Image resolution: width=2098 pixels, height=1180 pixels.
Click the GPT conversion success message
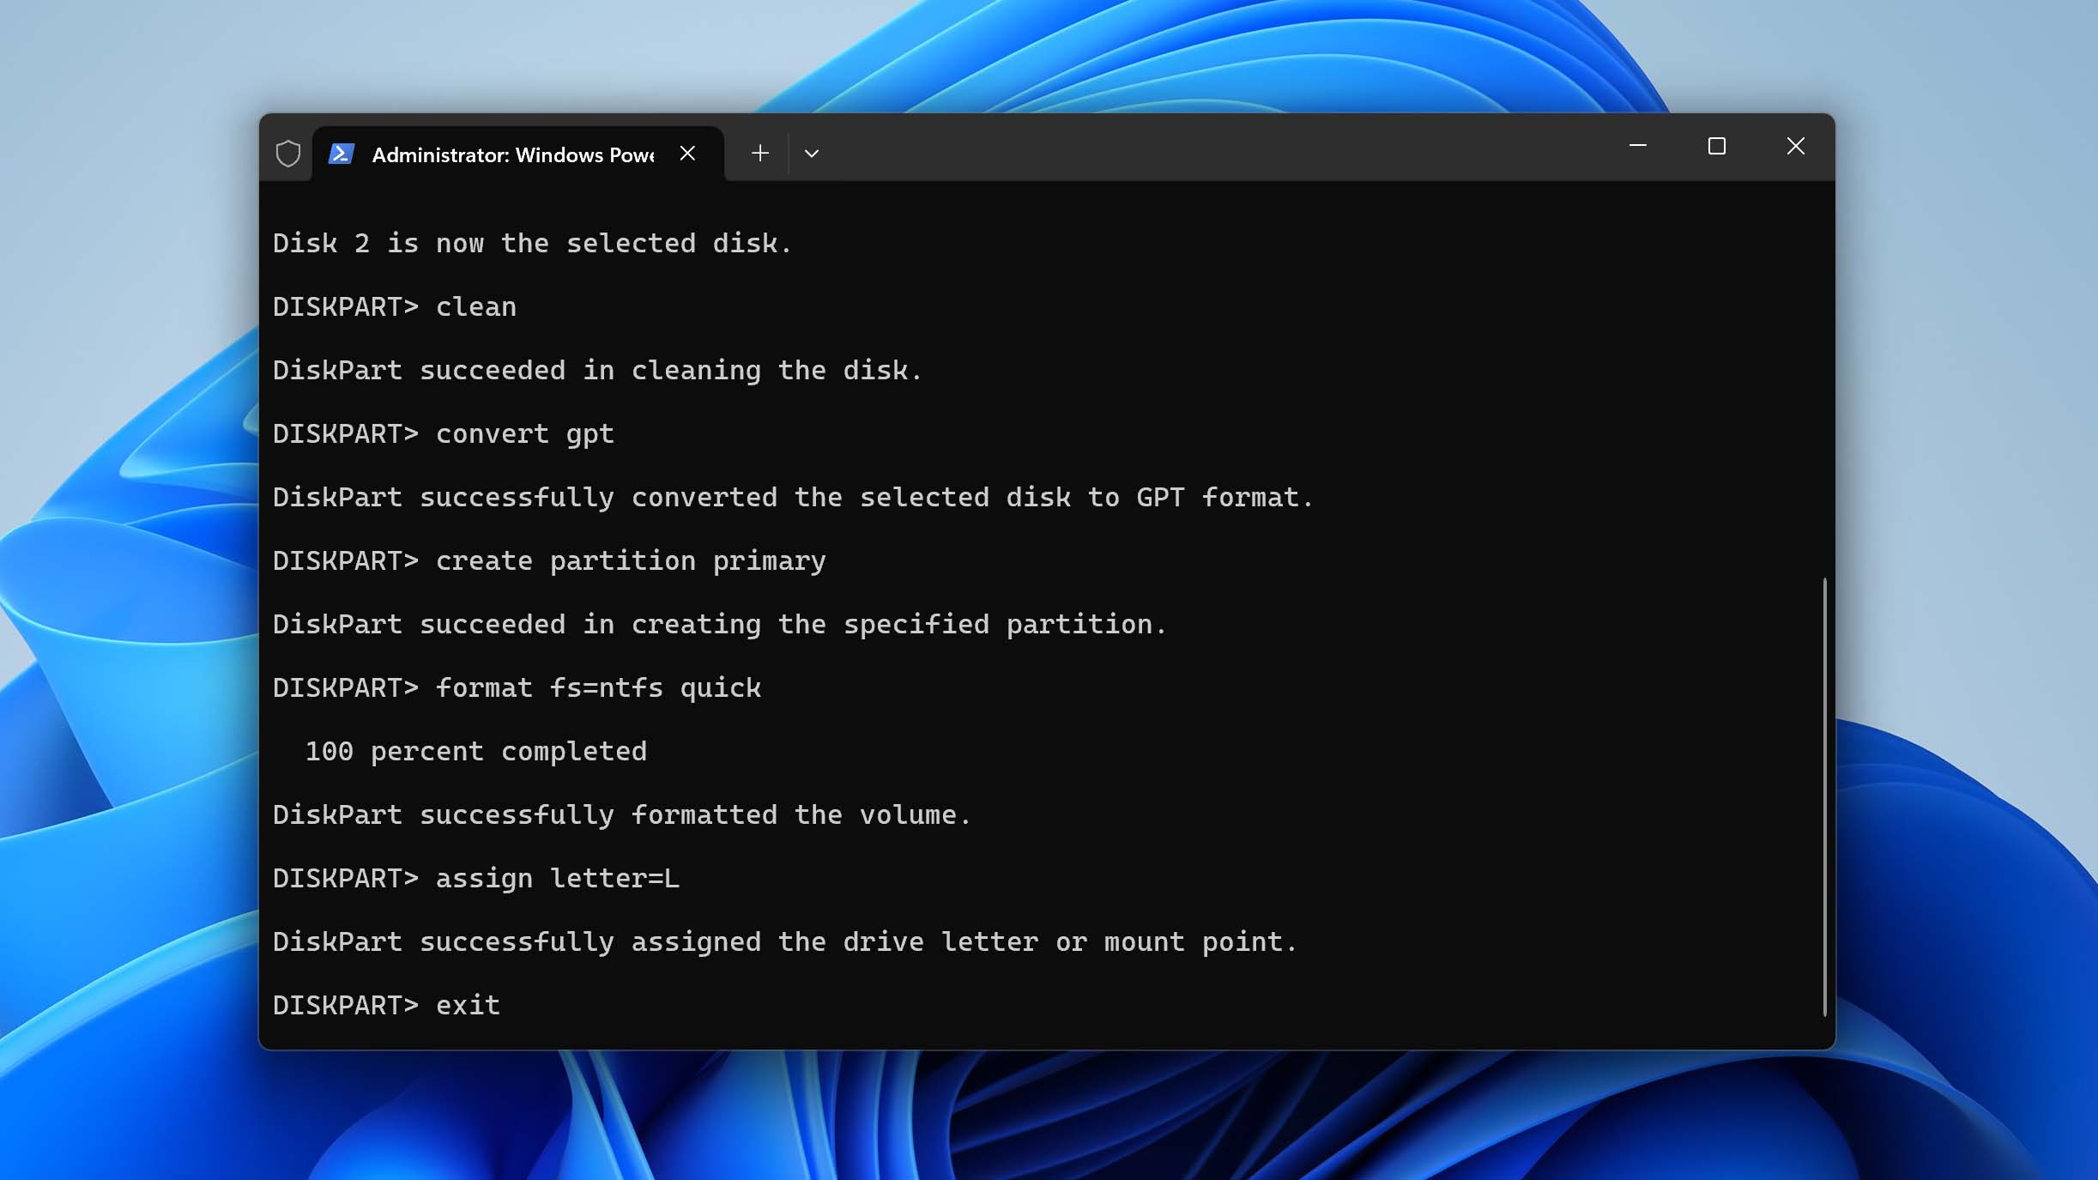pyautogui.click(x=791, y=497)
